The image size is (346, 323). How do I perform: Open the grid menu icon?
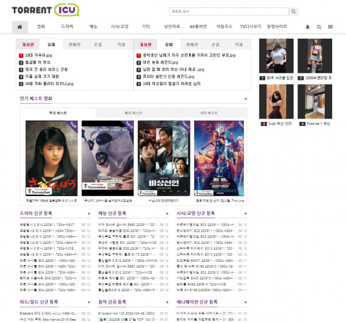pyautogui.click(x=330, y=27)
